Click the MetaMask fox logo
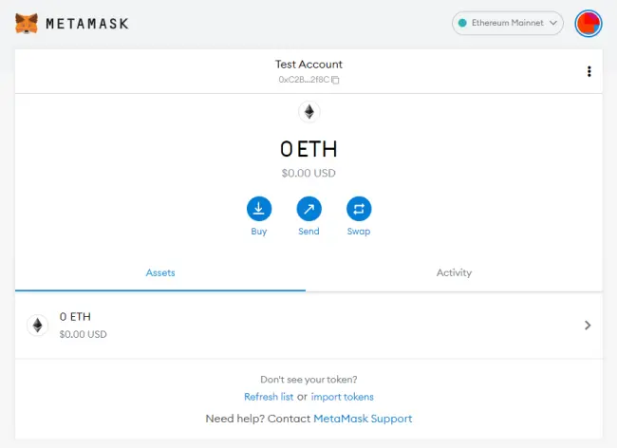The width and height of the screenshot is (617, 448). 27,23
